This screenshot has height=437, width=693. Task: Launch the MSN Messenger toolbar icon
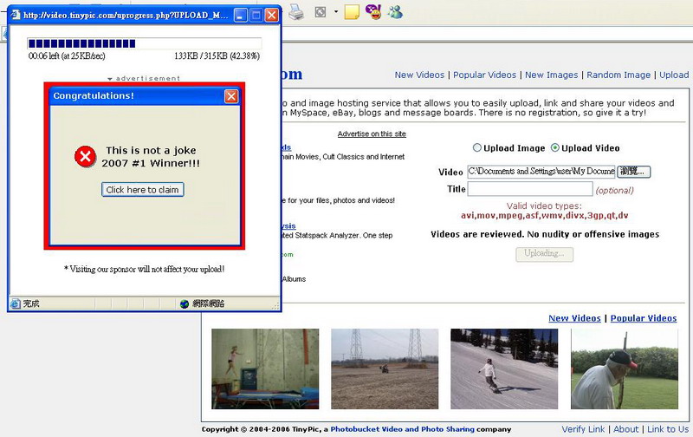pyautogui.click(x=395, y=12)
